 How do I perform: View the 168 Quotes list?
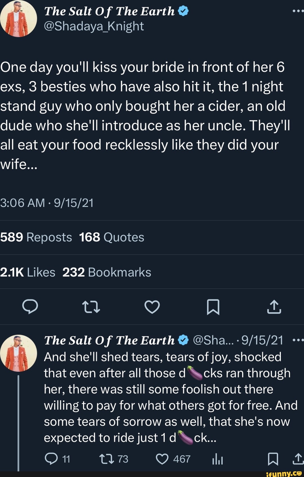click(111, 237)
